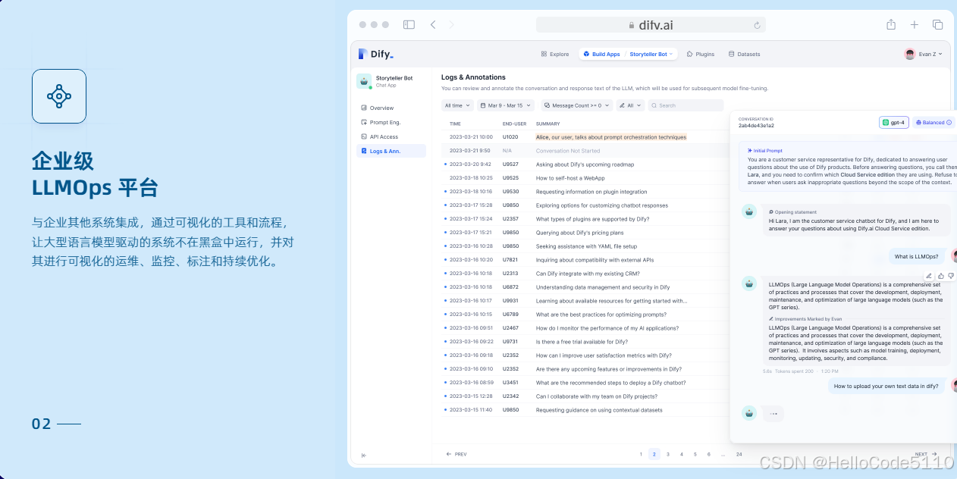
Task: Select page 2 in pagination
Action: tap(654, 454)
